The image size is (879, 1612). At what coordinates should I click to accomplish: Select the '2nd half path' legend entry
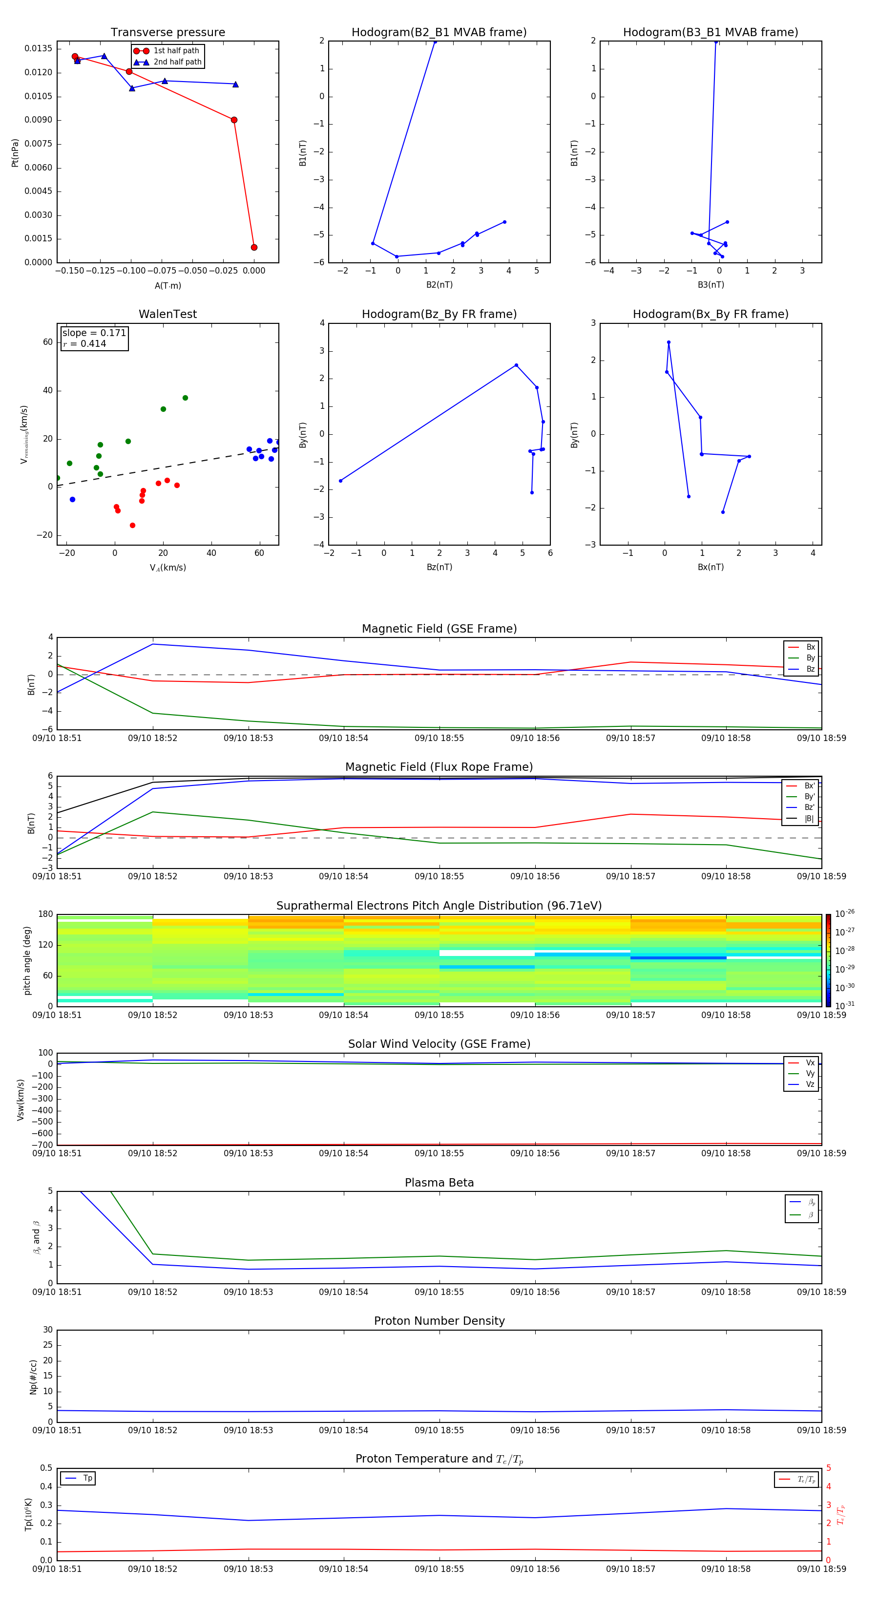(167, 62)
